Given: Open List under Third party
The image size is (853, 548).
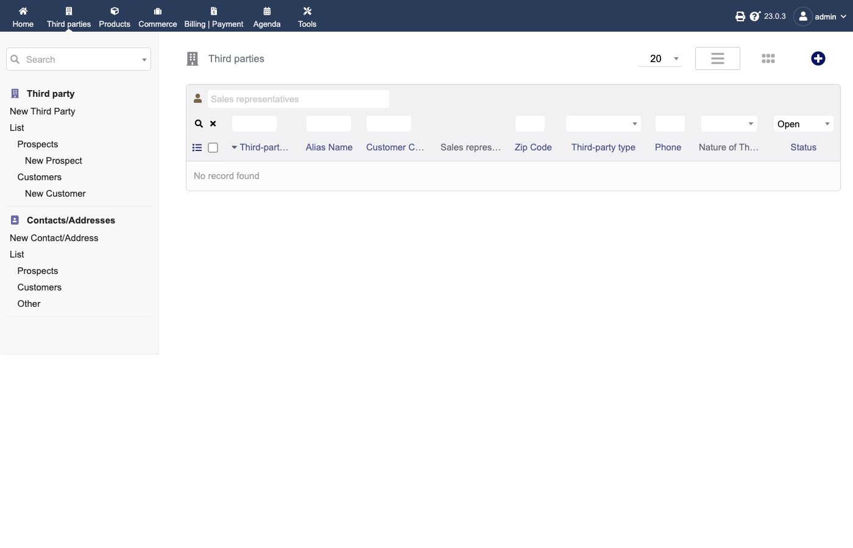Looking at the screenshot, I should (x=17, y=128).
